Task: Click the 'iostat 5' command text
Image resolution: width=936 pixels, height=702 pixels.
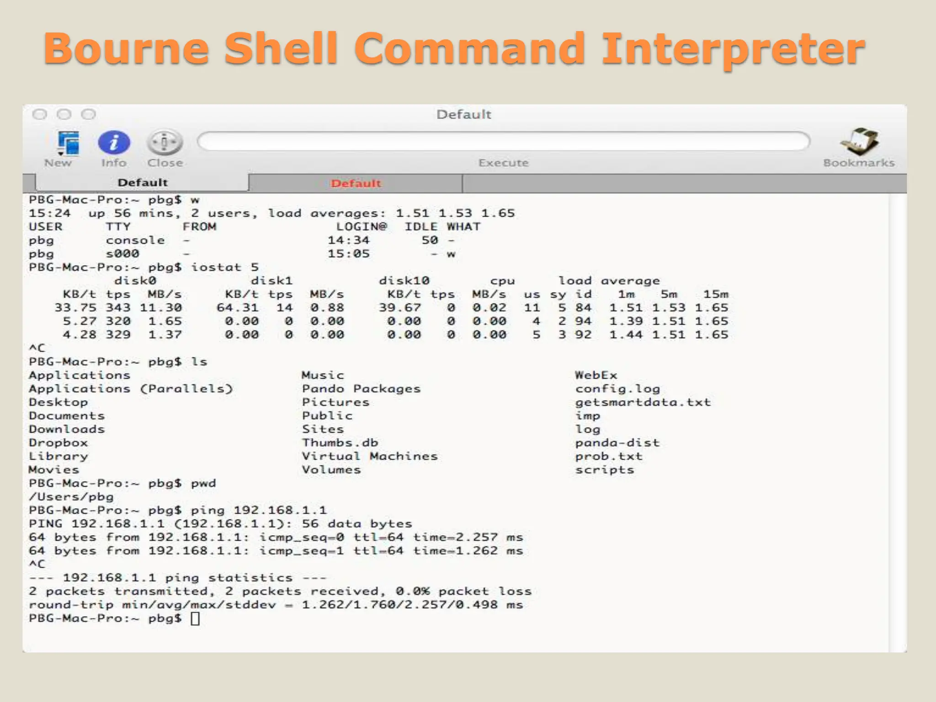Action: 225,267
